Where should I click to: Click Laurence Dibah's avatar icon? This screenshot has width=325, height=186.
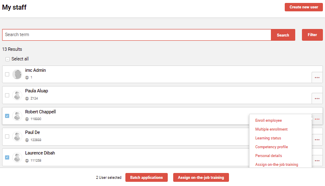tap(17, 157)
